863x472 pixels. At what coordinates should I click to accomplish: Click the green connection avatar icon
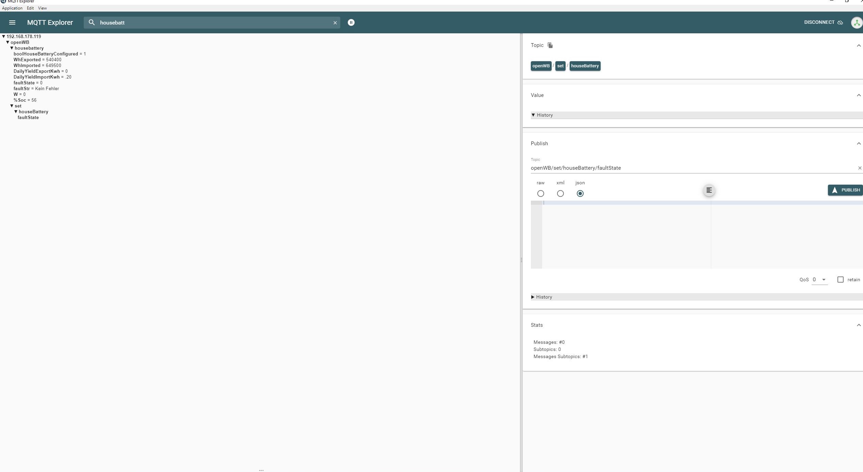856,23
